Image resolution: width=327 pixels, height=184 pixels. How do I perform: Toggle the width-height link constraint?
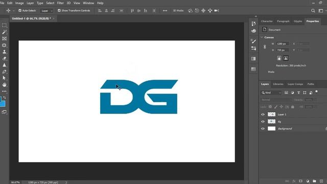[x=265, y=47]
